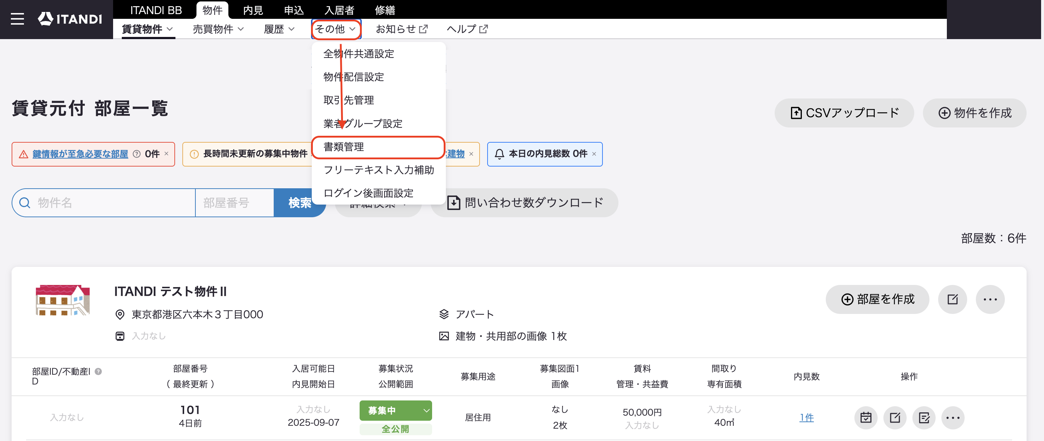Click the edit icon for ITANDI テスト物件 II
The image size is (1044, 441).
(952, 299)
